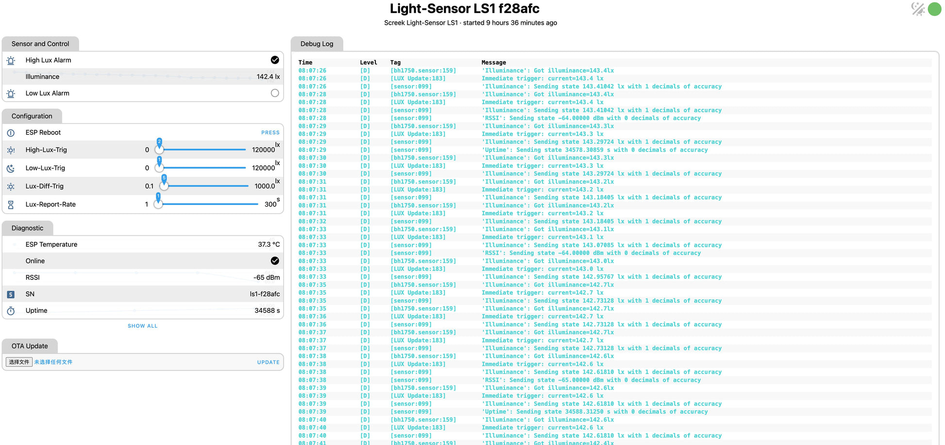Toggle the High Lux Alarm checked state indicator
Image resolution: width=945 pixels, height=445 pixels.
coord(275,60)
